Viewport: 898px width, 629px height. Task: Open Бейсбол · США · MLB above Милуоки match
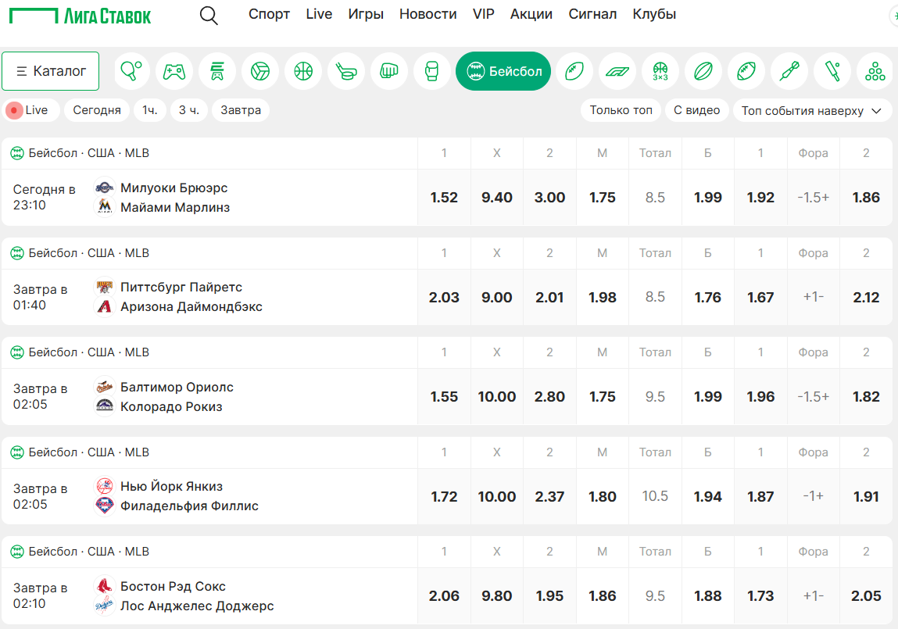coord(89,153)
